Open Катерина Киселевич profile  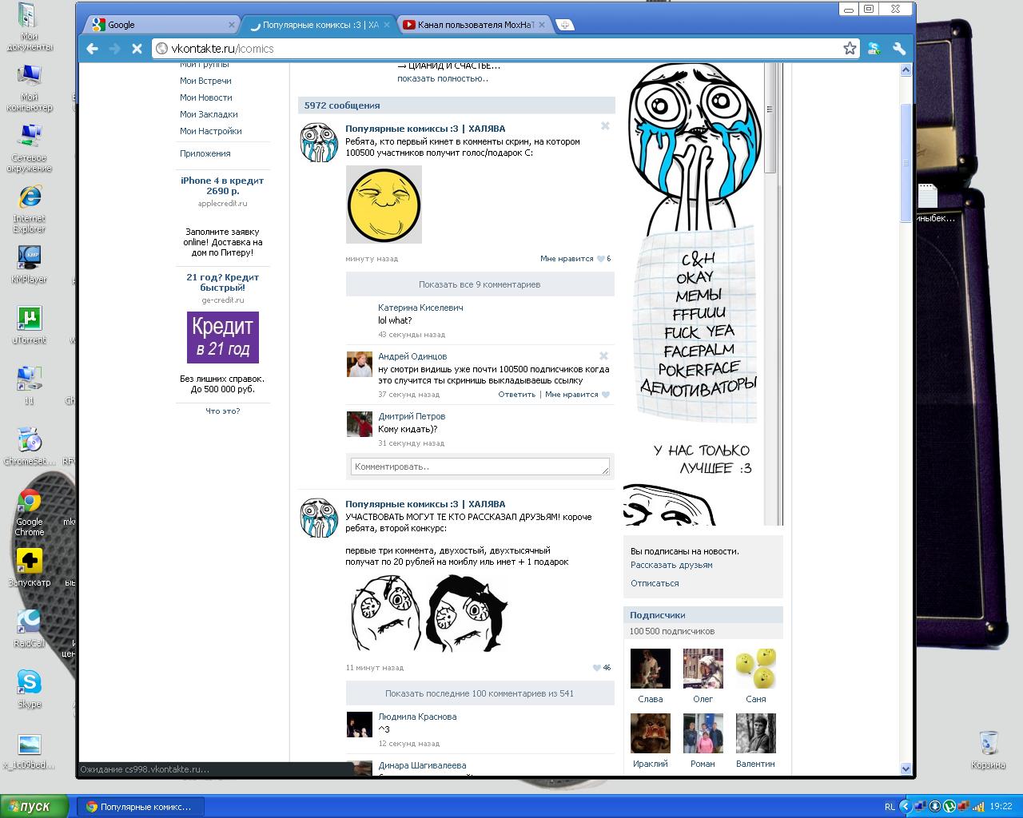[420, 308]
